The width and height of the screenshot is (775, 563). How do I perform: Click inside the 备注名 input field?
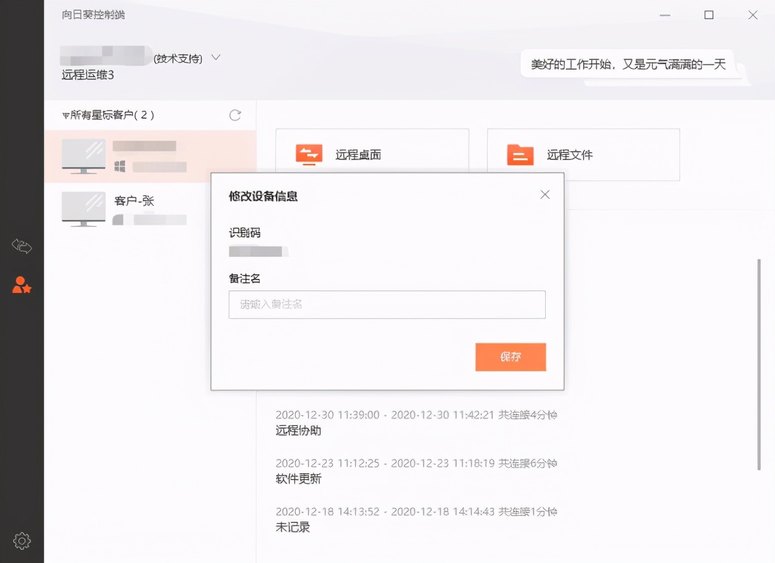pos(387,304)
